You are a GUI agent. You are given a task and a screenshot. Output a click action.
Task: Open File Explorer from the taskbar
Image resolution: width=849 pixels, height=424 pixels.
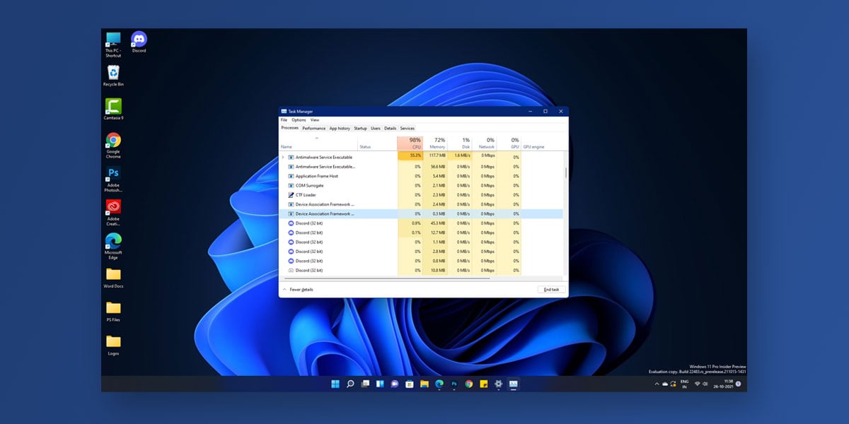pos(424,384)
